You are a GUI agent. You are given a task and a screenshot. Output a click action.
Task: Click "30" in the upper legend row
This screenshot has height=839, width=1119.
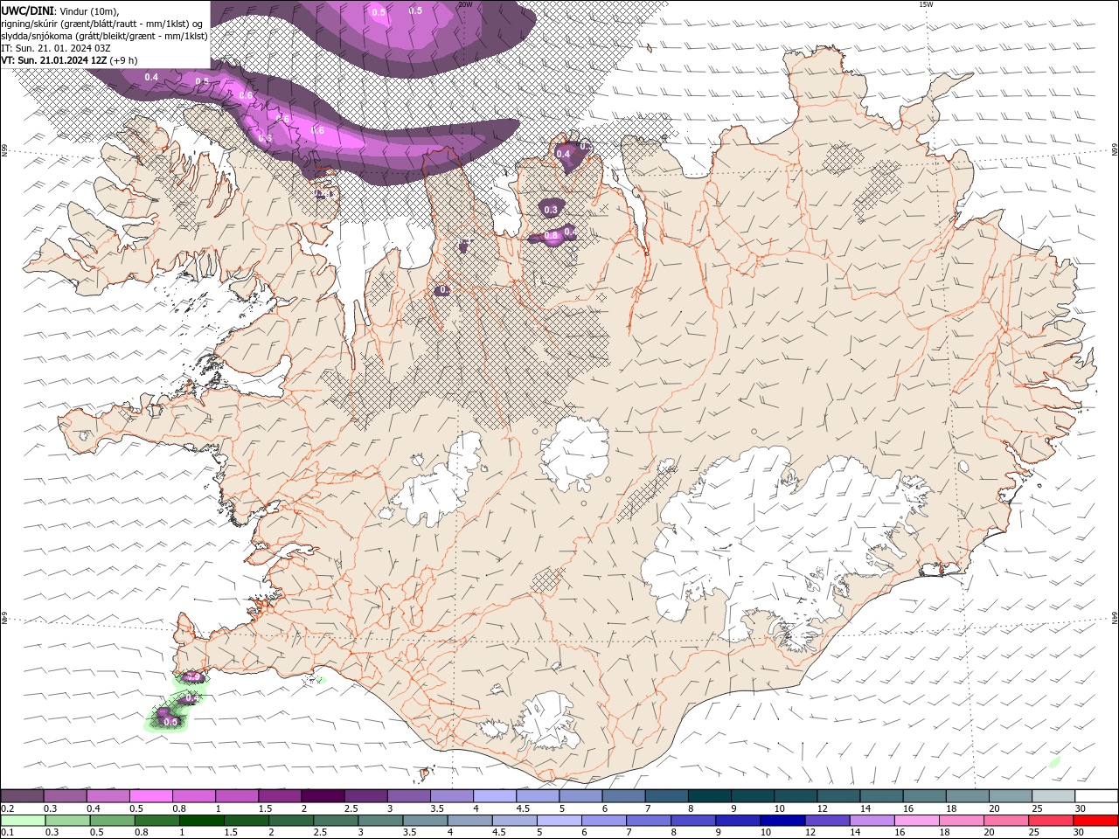click(1081, 808)
